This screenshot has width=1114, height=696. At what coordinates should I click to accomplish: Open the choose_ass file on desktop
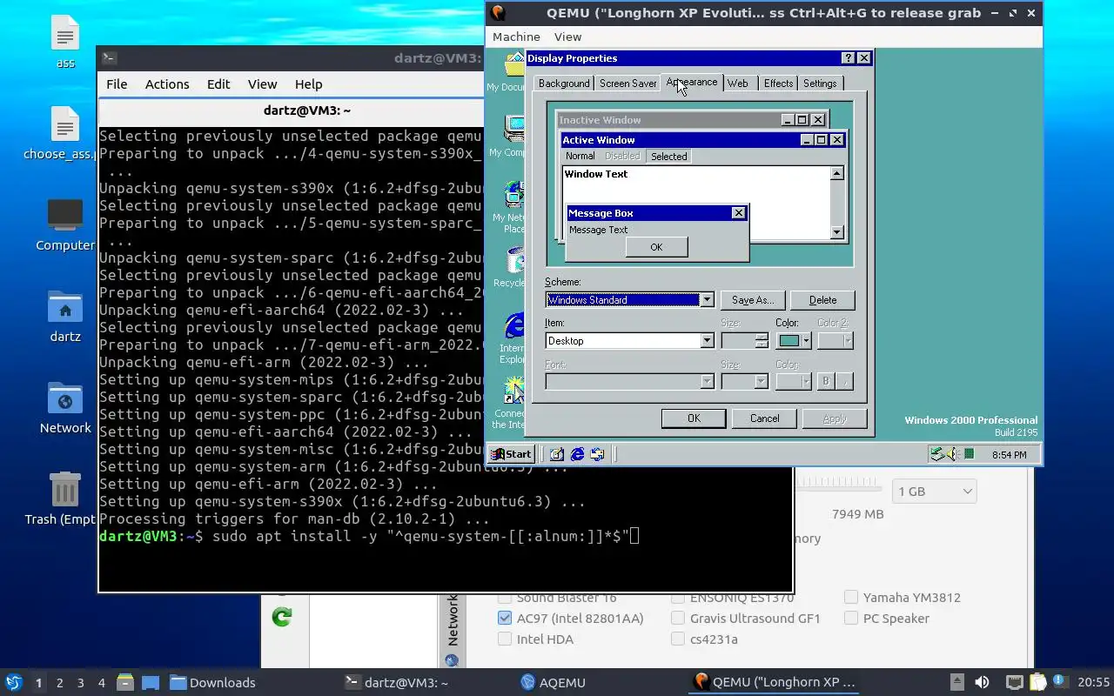click(65, 134)
